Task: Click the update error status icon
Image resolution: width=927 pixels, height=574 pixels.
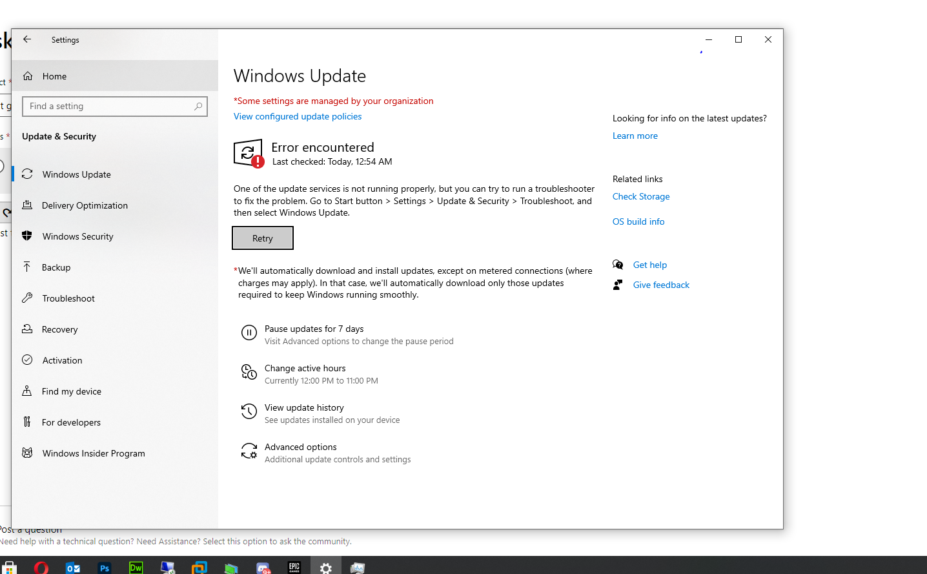Action: click(x=249, y=154)
